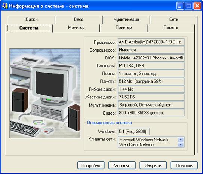
Task: Click the Тип шины: label
Action: click(106, 66)
